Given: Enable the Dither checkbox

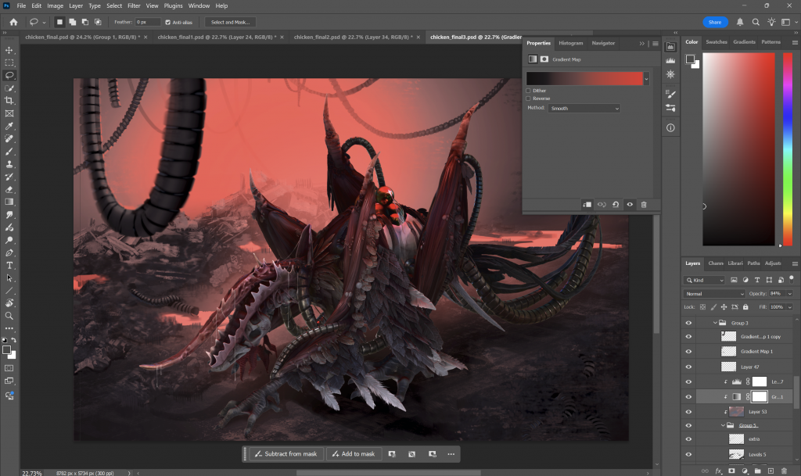Looking at the screenshot, I should pyautogui.click(x=528, y=91).
